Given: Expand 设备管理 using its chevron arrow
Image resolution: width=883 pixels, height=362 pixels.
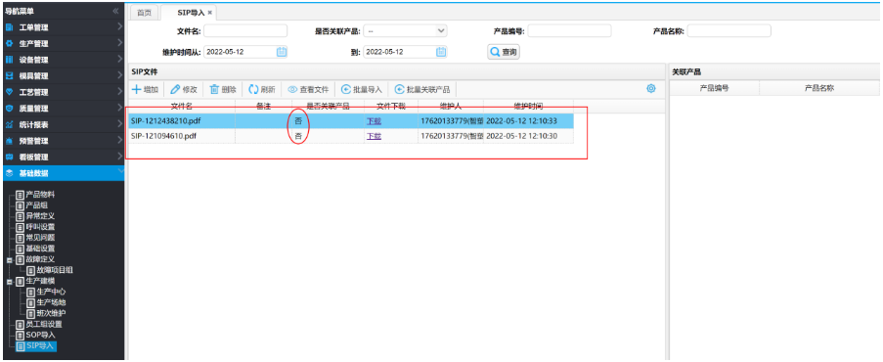Looking at the screenshot, I should (119, 60).
